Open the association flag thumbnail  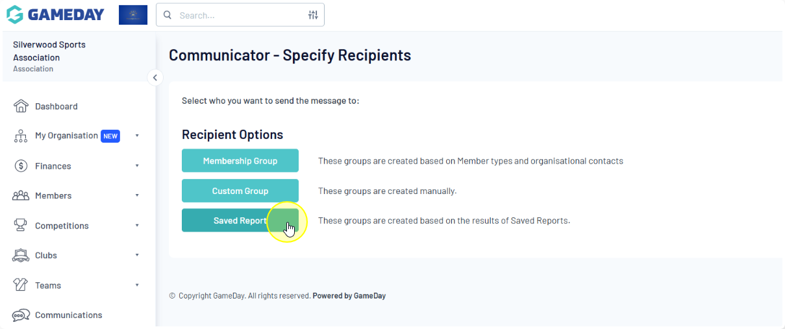[133, 15]
